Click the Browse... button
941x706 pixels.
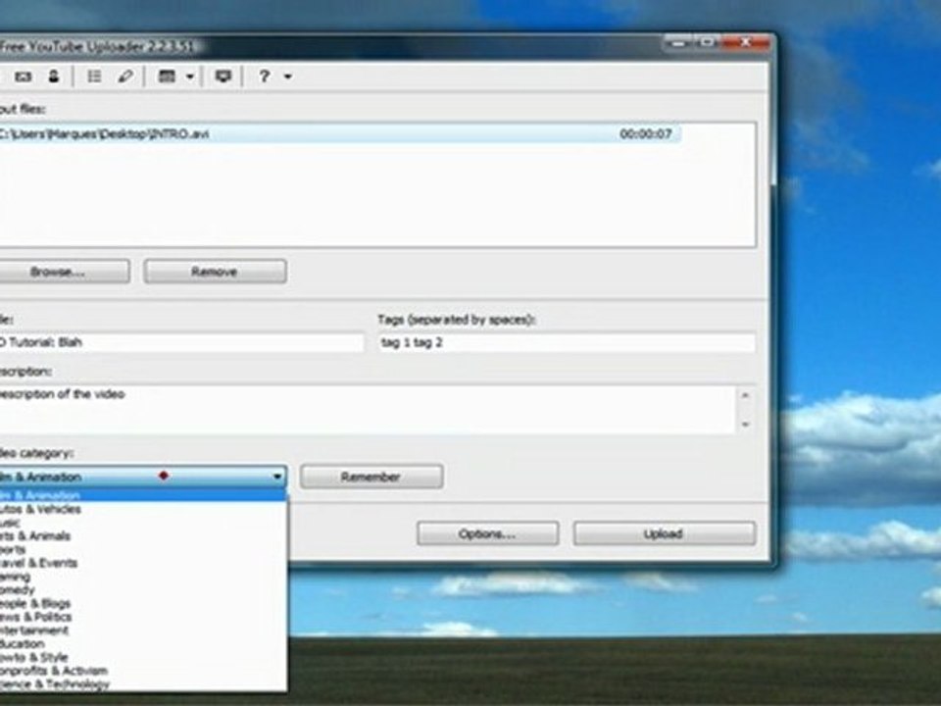[64, 272]
